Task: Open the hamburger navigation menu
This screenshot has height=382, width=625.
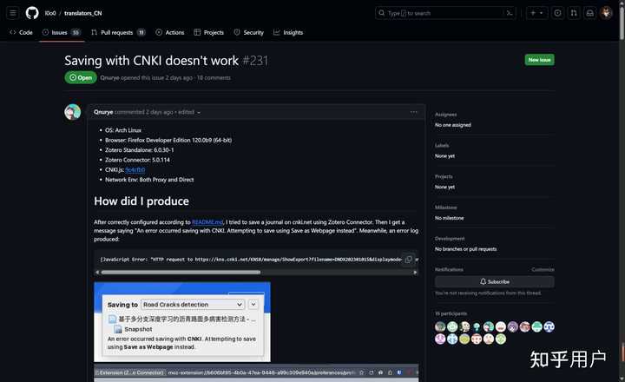Action: pos(13,13)
